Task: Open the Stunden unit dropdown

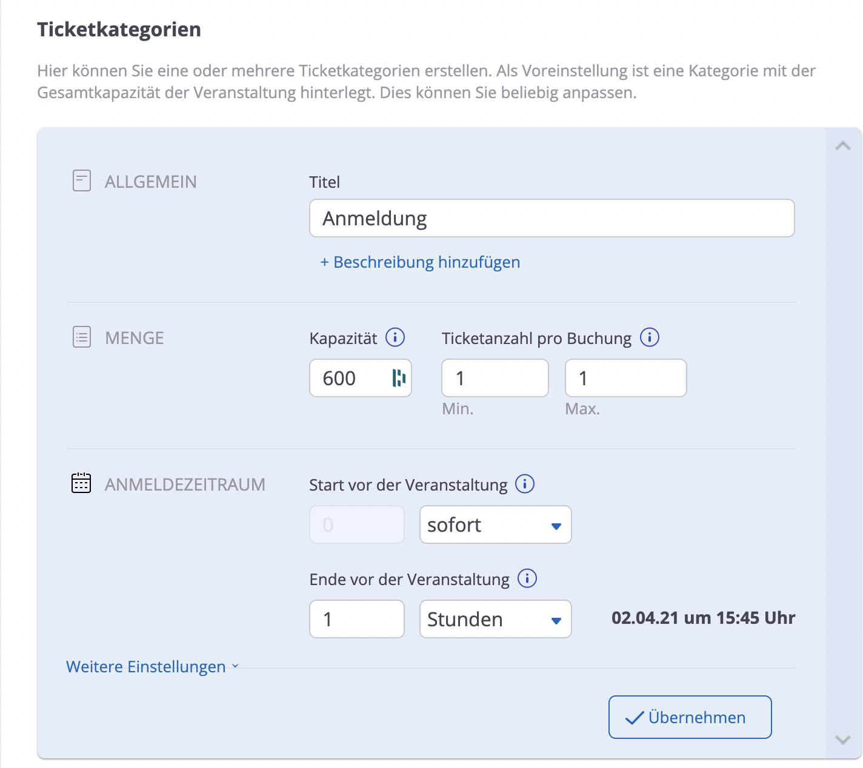Action: pos(495,619)
